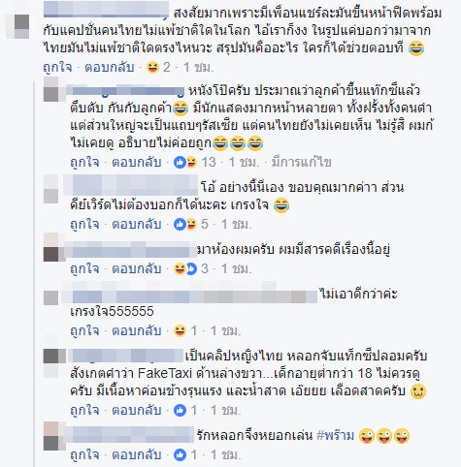
Task: Click ตอบกลับ under the top comment
Action: pos(110,68)
